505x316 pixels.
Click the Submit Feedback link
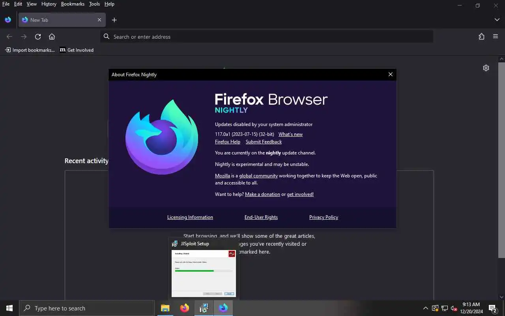coord(264,142)
